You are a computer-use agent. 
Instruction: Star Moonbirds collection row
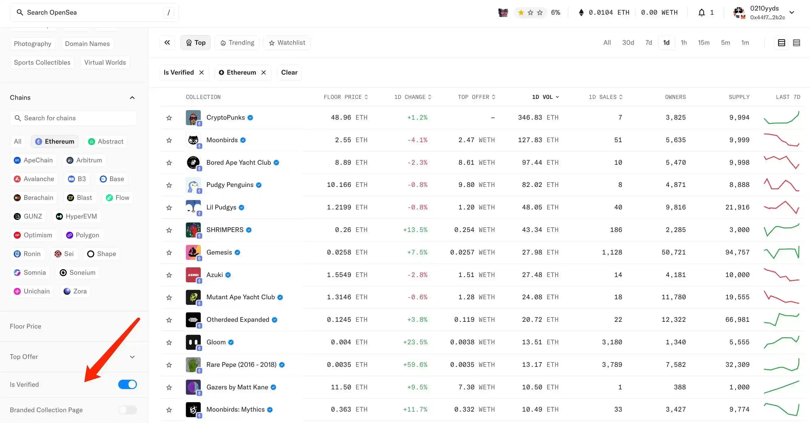(169, 140)
